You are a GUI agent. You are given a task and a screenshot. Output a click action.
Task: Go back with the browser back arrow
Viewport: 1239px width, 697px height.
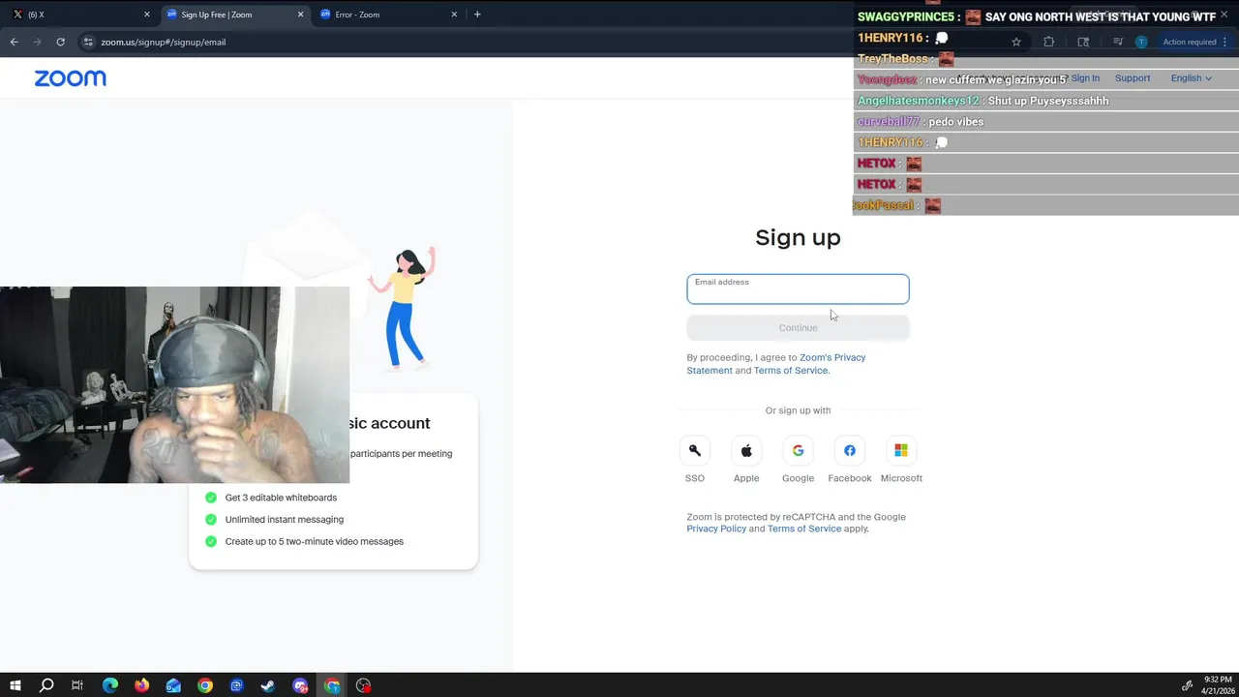click(14, 42)
